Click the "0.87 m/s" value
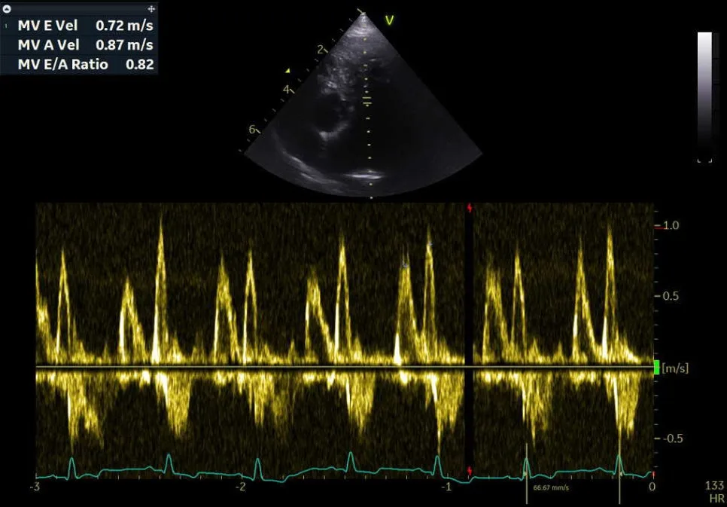Screen dimensions: 727x507 tap(124, 44)
